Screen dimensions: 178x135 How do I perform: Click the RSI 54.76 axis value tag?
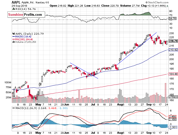(172, 18)
